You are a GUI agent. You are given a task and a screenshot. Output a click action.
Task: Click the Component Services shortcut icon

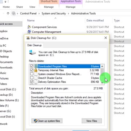[29, 27]
